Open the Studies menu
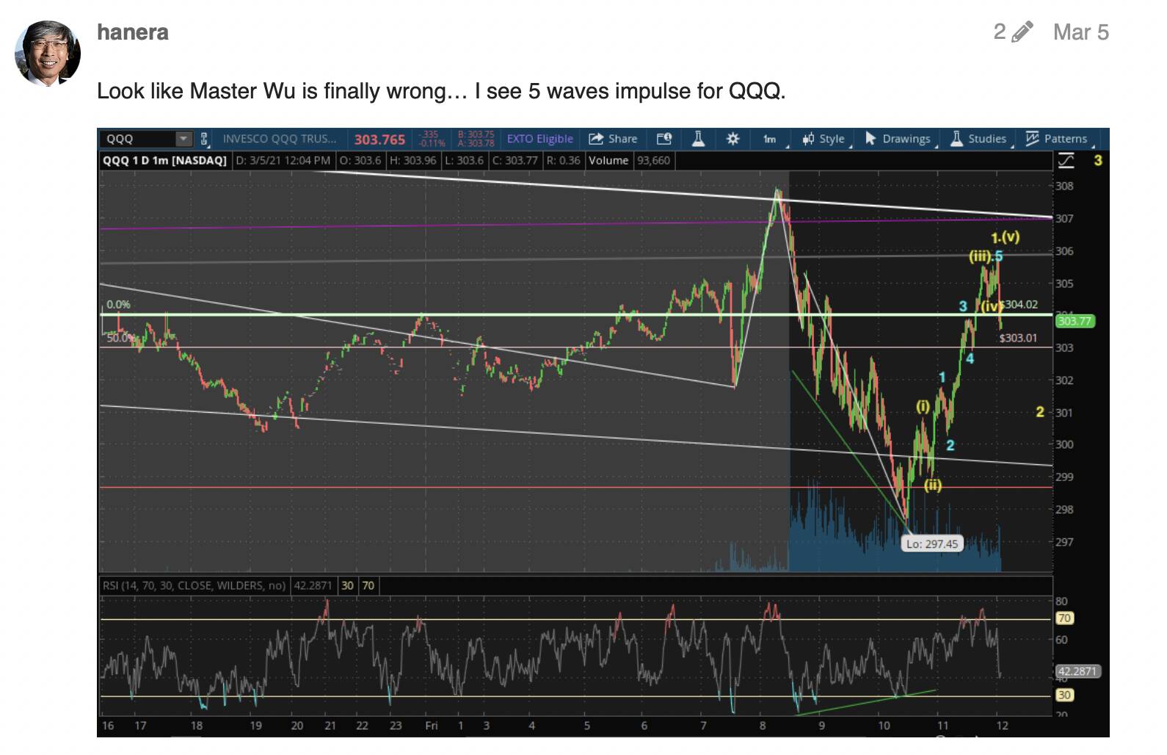The width and height of the screenshot is (1167, 755). pos(979,139)
